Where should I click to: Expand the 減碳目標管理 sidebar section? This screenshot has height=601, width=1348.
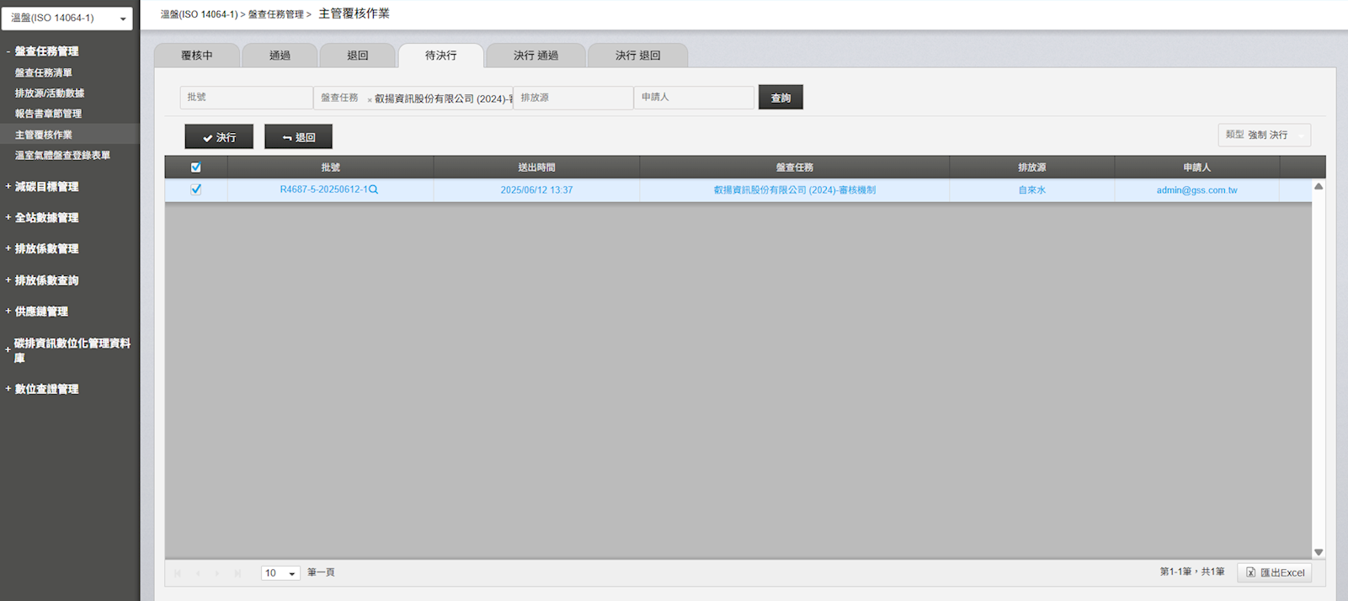point(46,187)
